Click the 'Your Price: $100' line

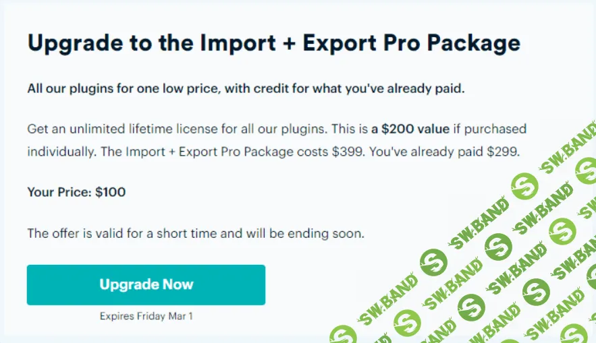[76, 192]
